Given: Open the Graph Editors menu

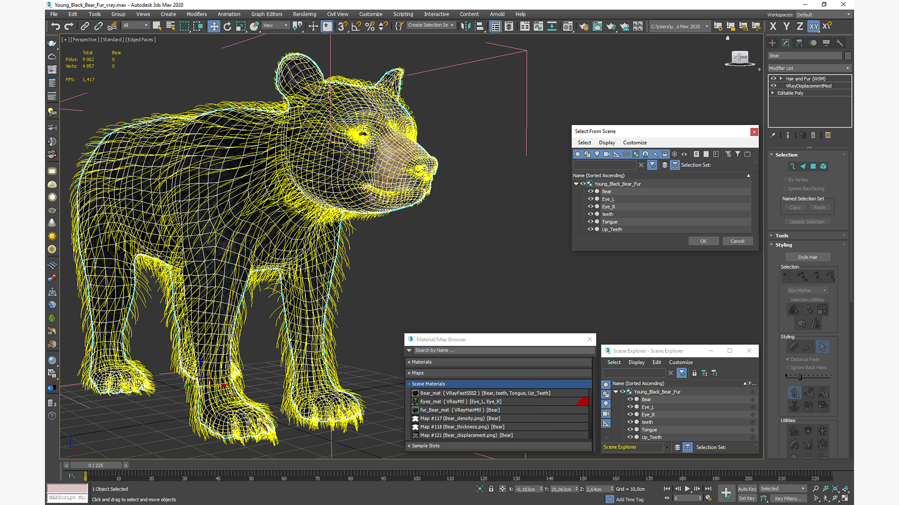Looking at the screenshot, I should [266, 14].
